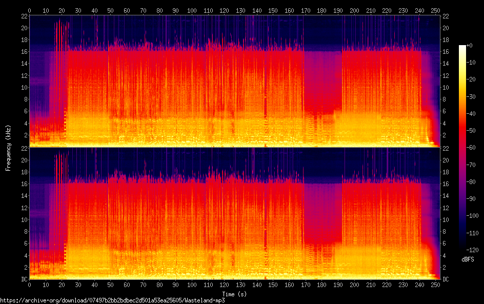484x304 pixels.
Task: Select the 250 mark on bottom time axis
Action: [436, 285]
